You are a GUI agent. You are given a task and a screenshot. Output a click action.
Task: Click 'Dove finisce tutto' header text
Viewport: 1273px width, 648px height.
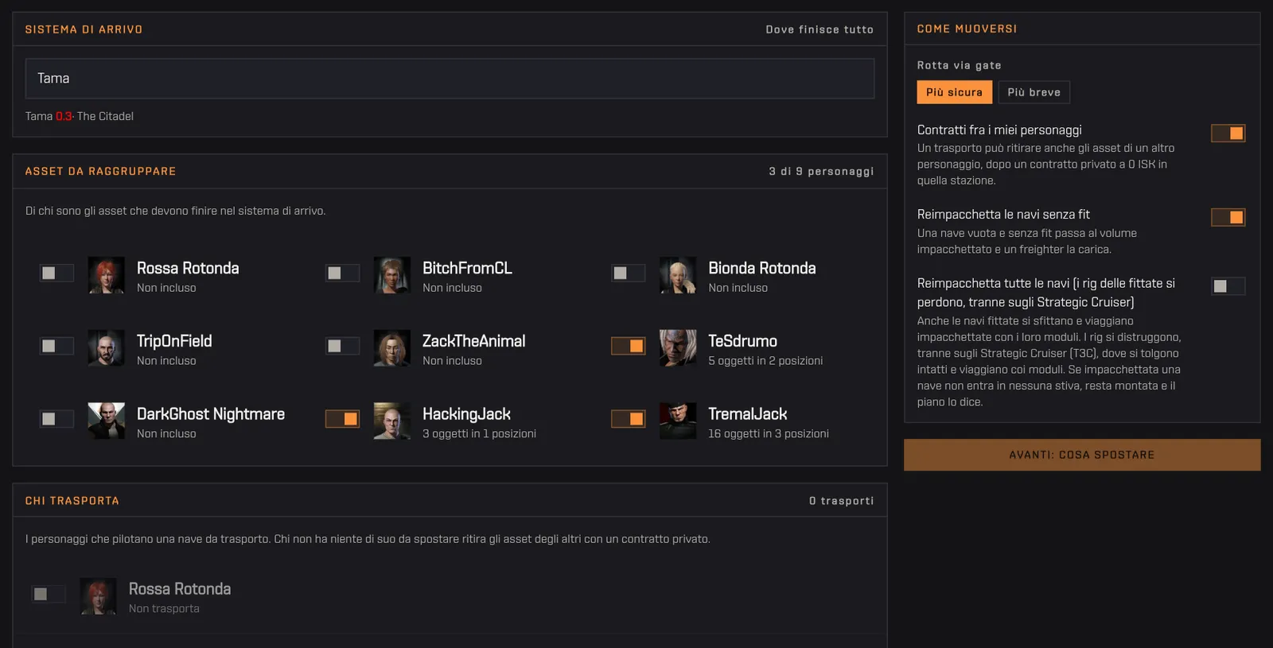click(819, 29)
